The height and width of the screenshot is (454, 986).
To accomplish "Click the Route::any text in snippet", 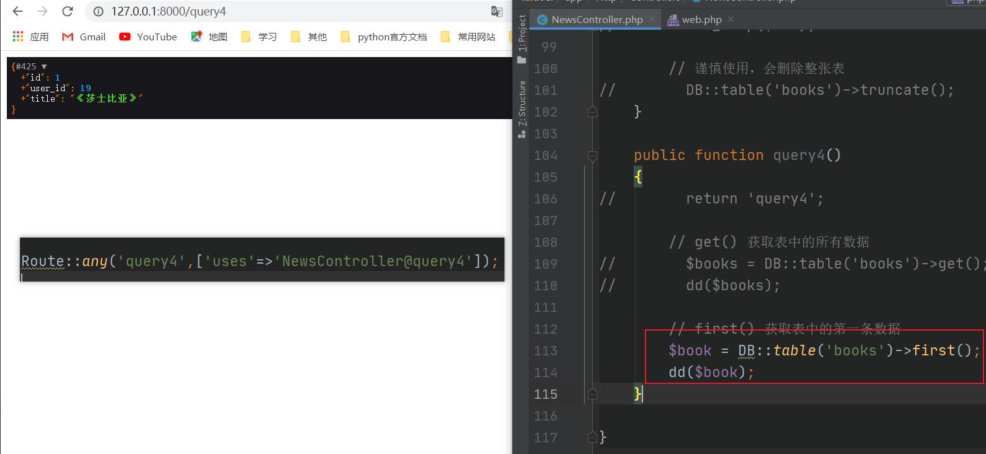I will (x=65, y=261).
